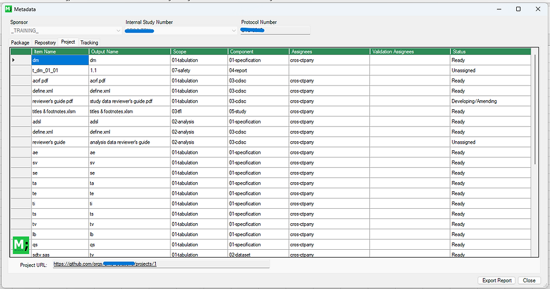
Task: Expand the Internal Study Number dropdown
Action: pos(234,31)
